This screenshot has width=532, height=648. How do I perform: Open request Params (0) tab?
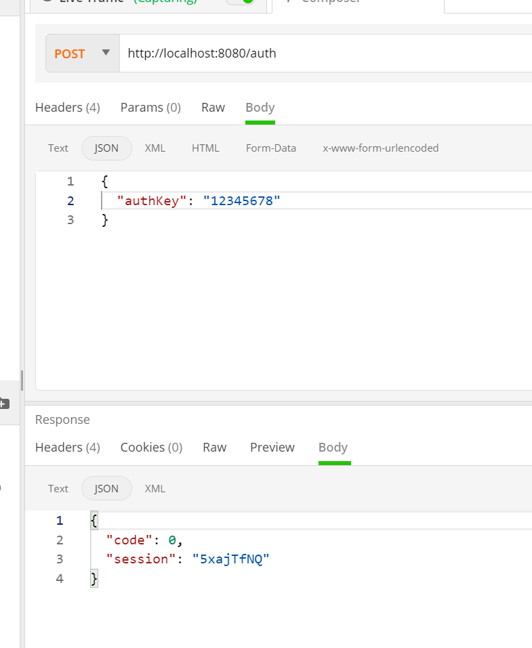[x=150, y=108]
